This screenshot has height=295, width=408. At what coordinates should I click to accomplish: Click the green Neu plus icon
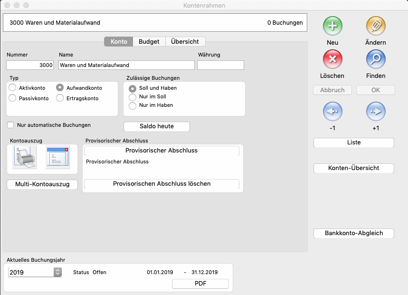pyautogui.click(x=332, y=26)
